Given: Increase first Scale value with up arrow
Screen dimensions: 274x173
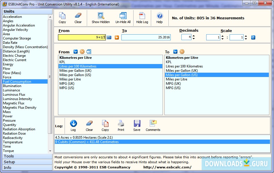Looking at the screenshot, I should [x=222, y=36].
